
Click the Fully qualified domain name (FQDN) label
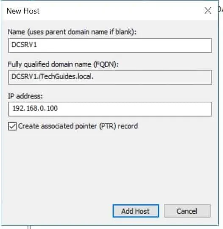(63, 64)
